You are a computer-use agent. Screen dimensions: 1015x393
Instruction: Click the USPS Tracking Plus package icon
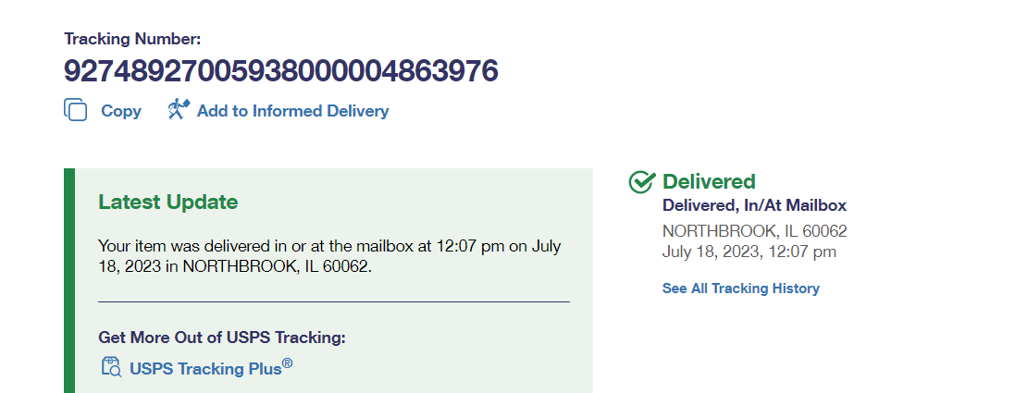pos(111,367)
